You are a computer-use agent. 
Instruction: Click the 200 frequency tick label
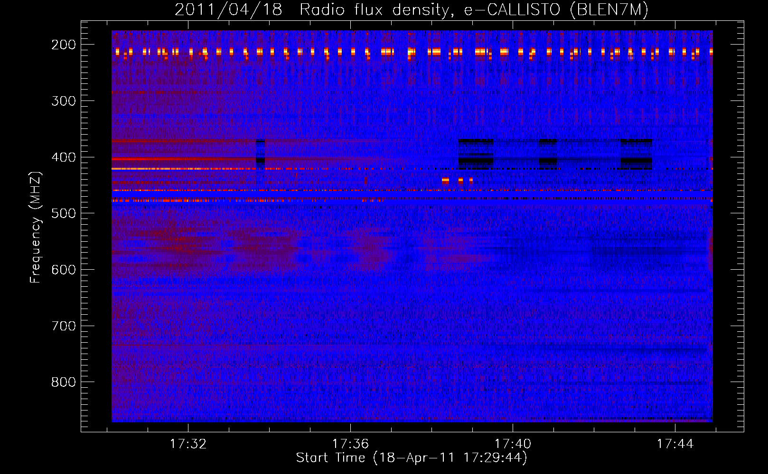point(64,45)
